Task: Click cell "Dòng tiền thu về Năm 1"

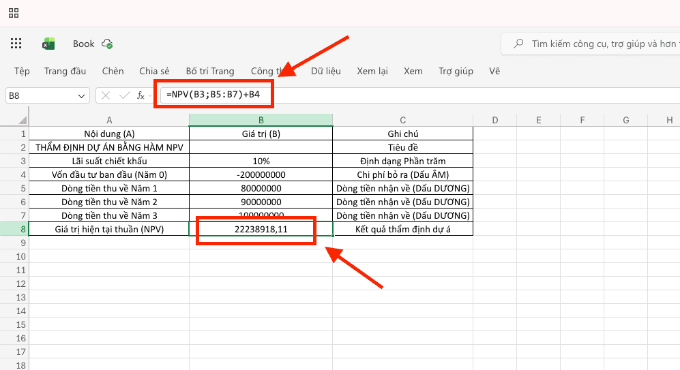Action: (x=109, y=189)
